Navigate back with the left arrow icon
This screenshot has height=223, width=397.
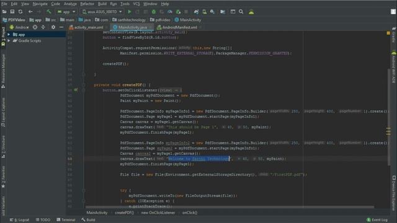click(30, 12)
